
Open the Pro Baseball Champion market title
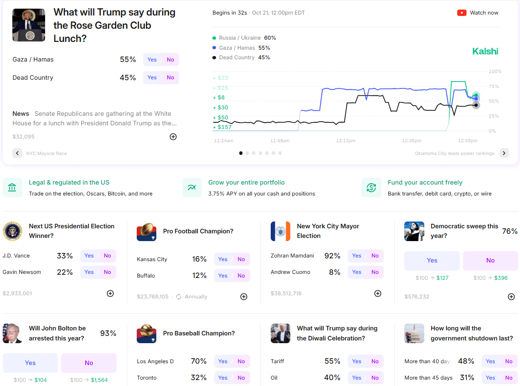(199, 333)
